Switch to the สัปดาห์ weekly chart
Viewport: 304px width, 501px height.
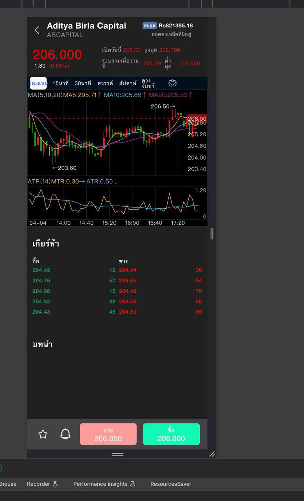click(128, 83)
